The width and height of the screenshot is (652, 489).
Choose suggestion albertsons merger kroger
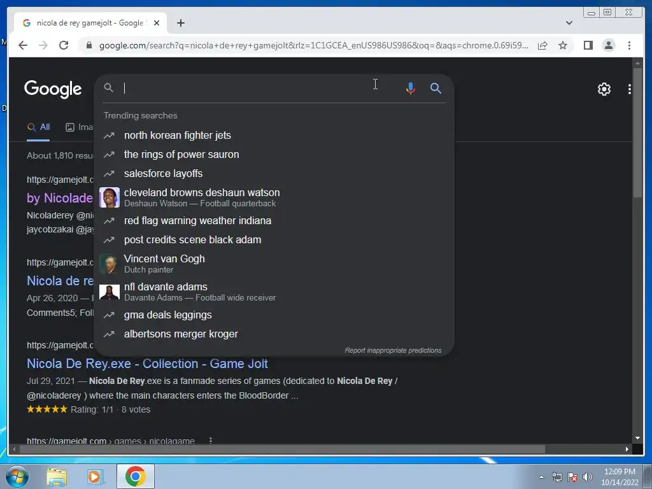(x=274, y=334)
